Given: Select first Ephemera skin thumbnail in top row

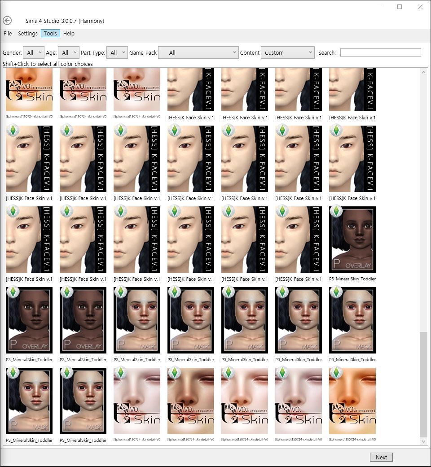Looking at the screenshot, I should [x=29, y=90].
